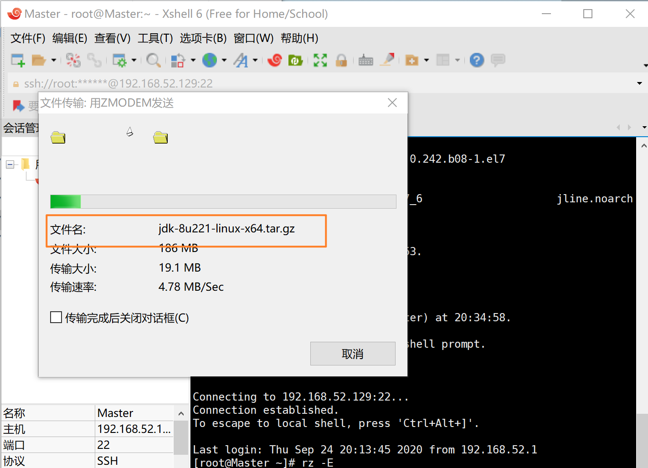Click the source folder icon in dialog
The height and width of the screenshot is (468, 648).
pyautogui.click(x=58, y=137)
